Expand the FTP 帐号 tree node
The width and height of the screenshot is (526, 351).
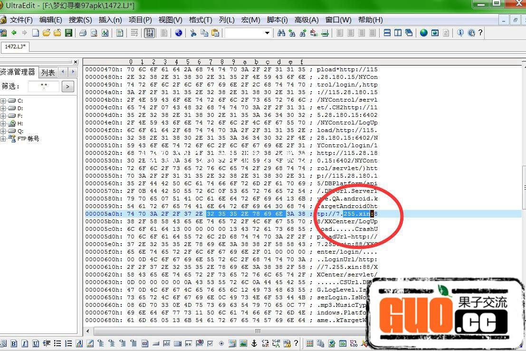click(4, 139)
